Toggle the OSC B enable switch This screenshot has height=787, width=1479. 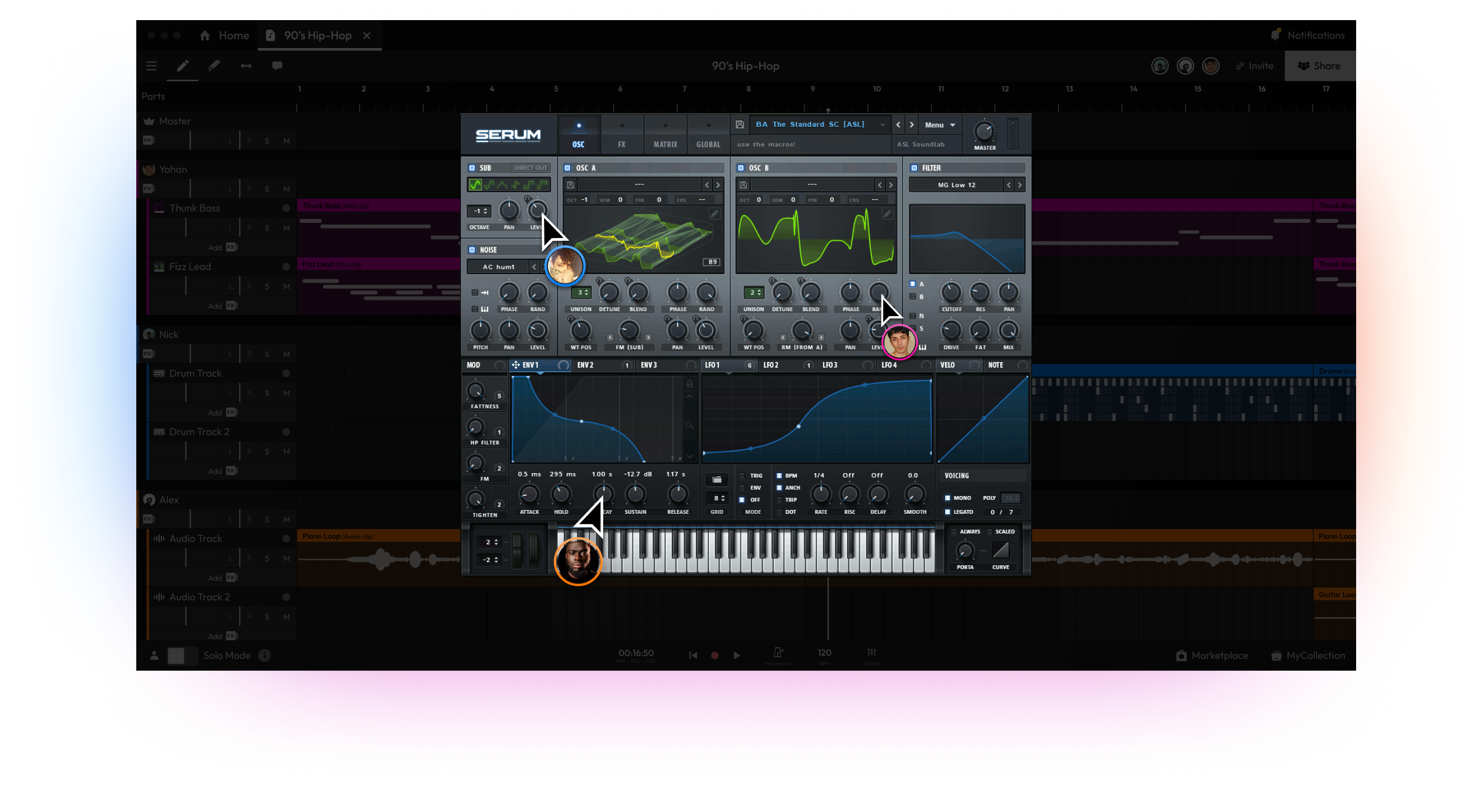pos(741,168)
